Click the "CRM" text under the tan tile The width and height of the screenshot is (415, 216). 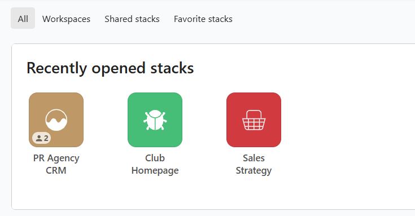pos(56,170)
